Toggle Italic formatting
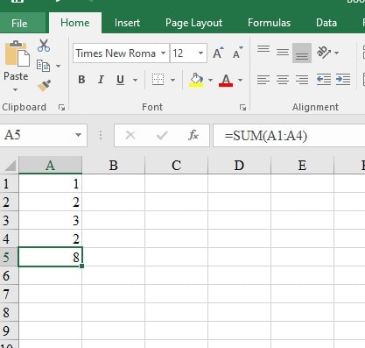Screen dimensions: 365x348 coord(101,80)
